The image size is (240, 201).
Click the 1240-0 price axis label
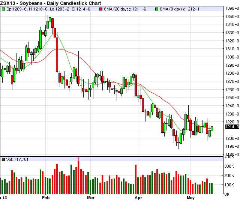(232, 106)
